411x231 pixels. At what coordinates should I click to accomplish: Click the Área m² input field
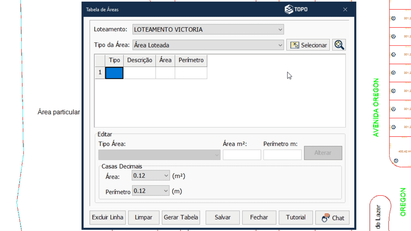(242, 155)
